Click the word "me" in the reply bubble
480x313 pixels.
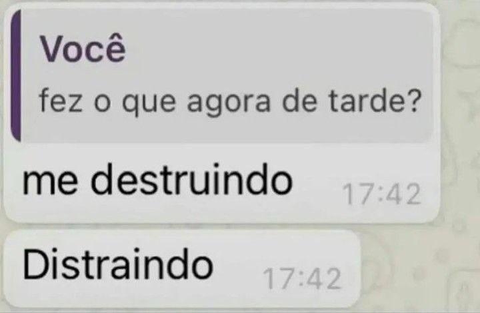click(x=50, y=183)
